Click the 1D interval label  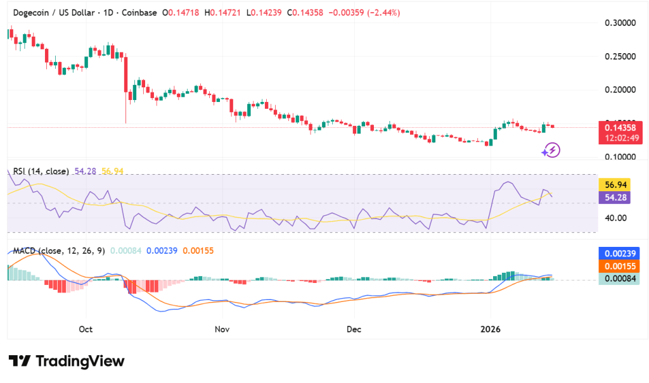click(108, 13)
